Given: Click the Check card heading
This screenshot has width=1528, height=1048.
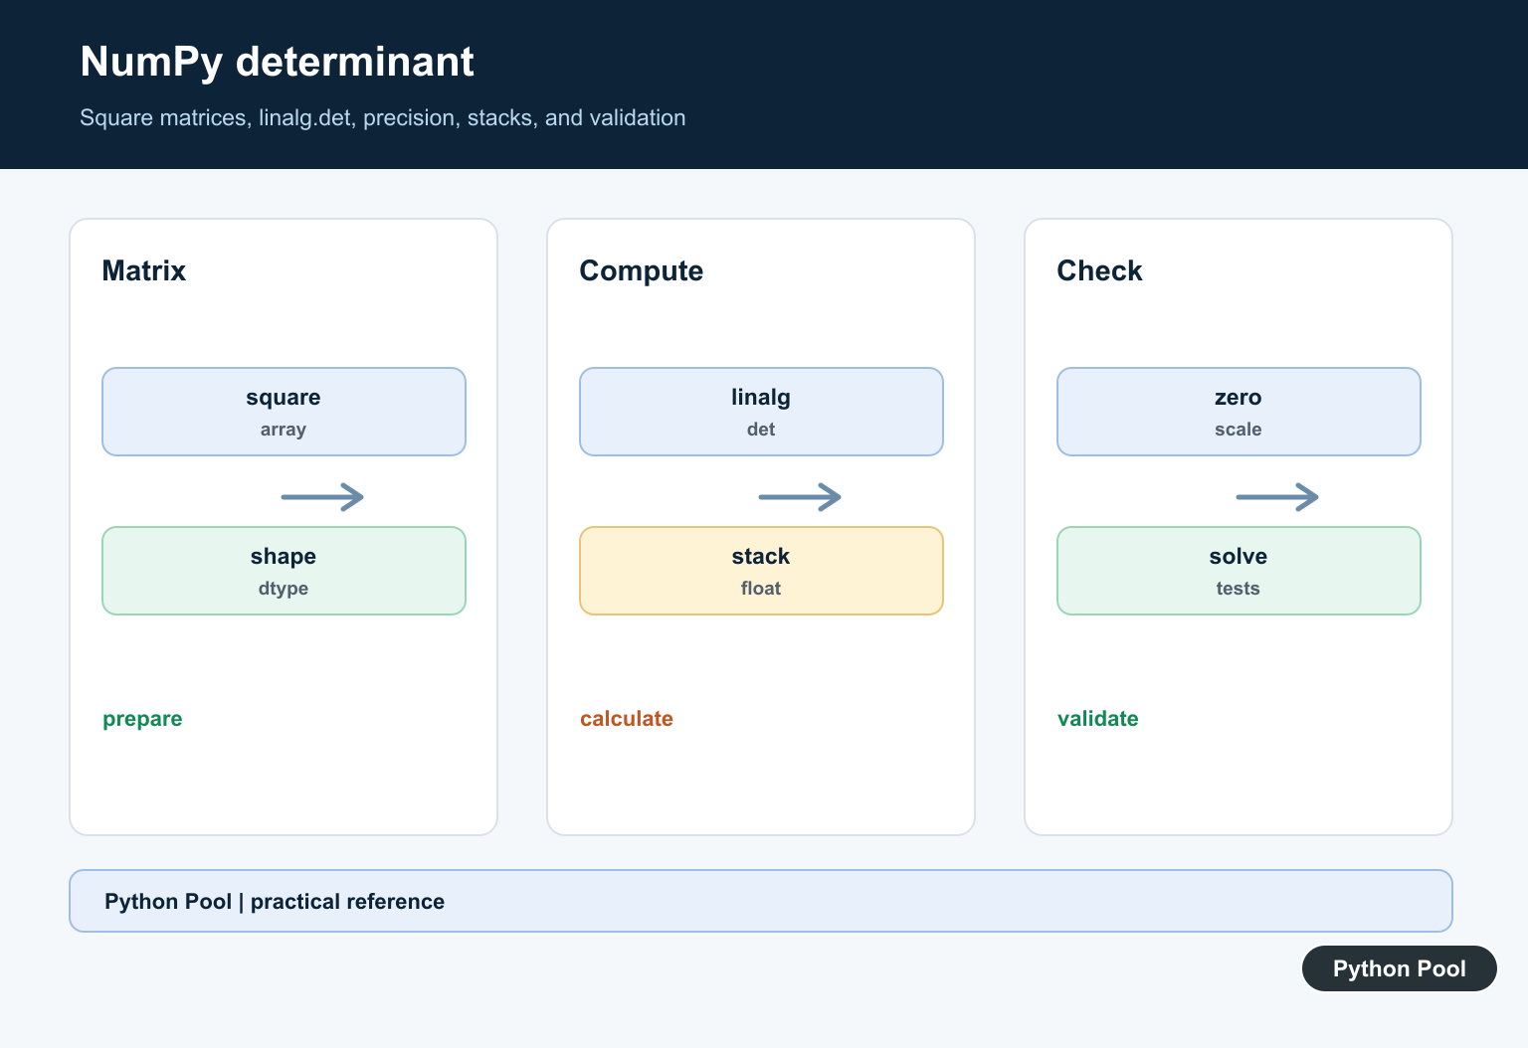Looking at the screenshot, I should pyautogui.click(x=1099, y=270).
